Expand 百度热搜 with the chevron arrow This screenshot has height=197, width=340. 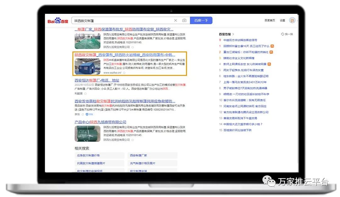(233, 34)
